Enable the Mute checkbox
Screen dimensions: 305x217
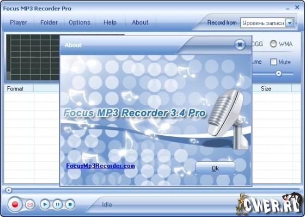[x=273, y=62]
